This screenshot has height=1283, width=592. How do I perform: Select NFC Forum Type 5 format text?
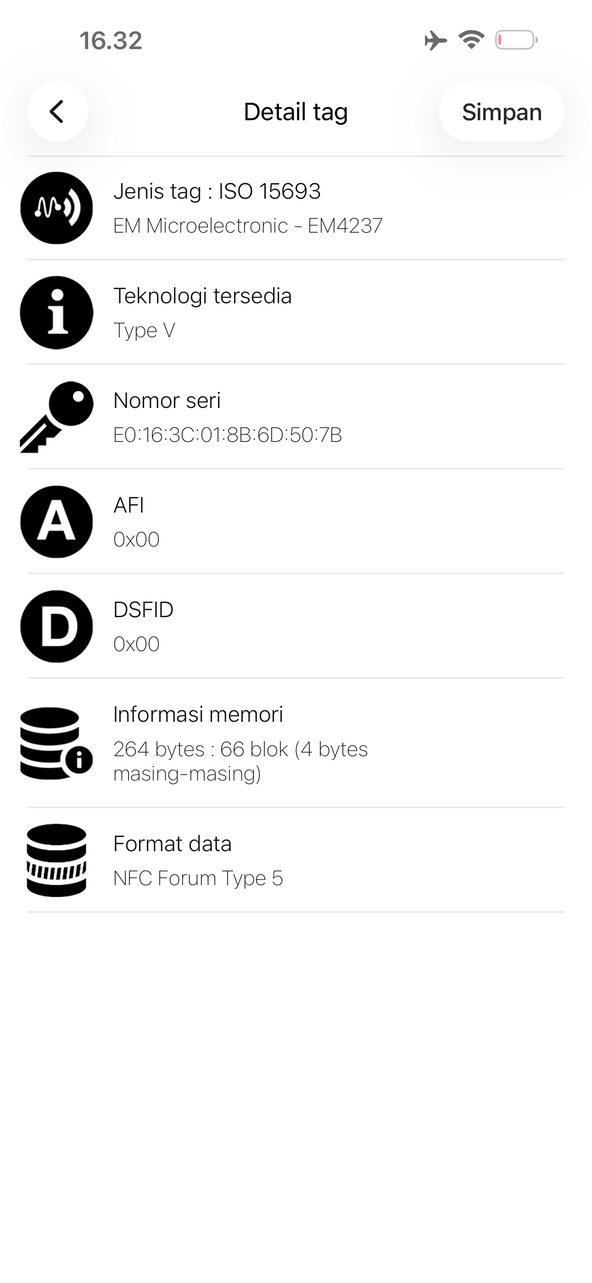click(198, 878)
